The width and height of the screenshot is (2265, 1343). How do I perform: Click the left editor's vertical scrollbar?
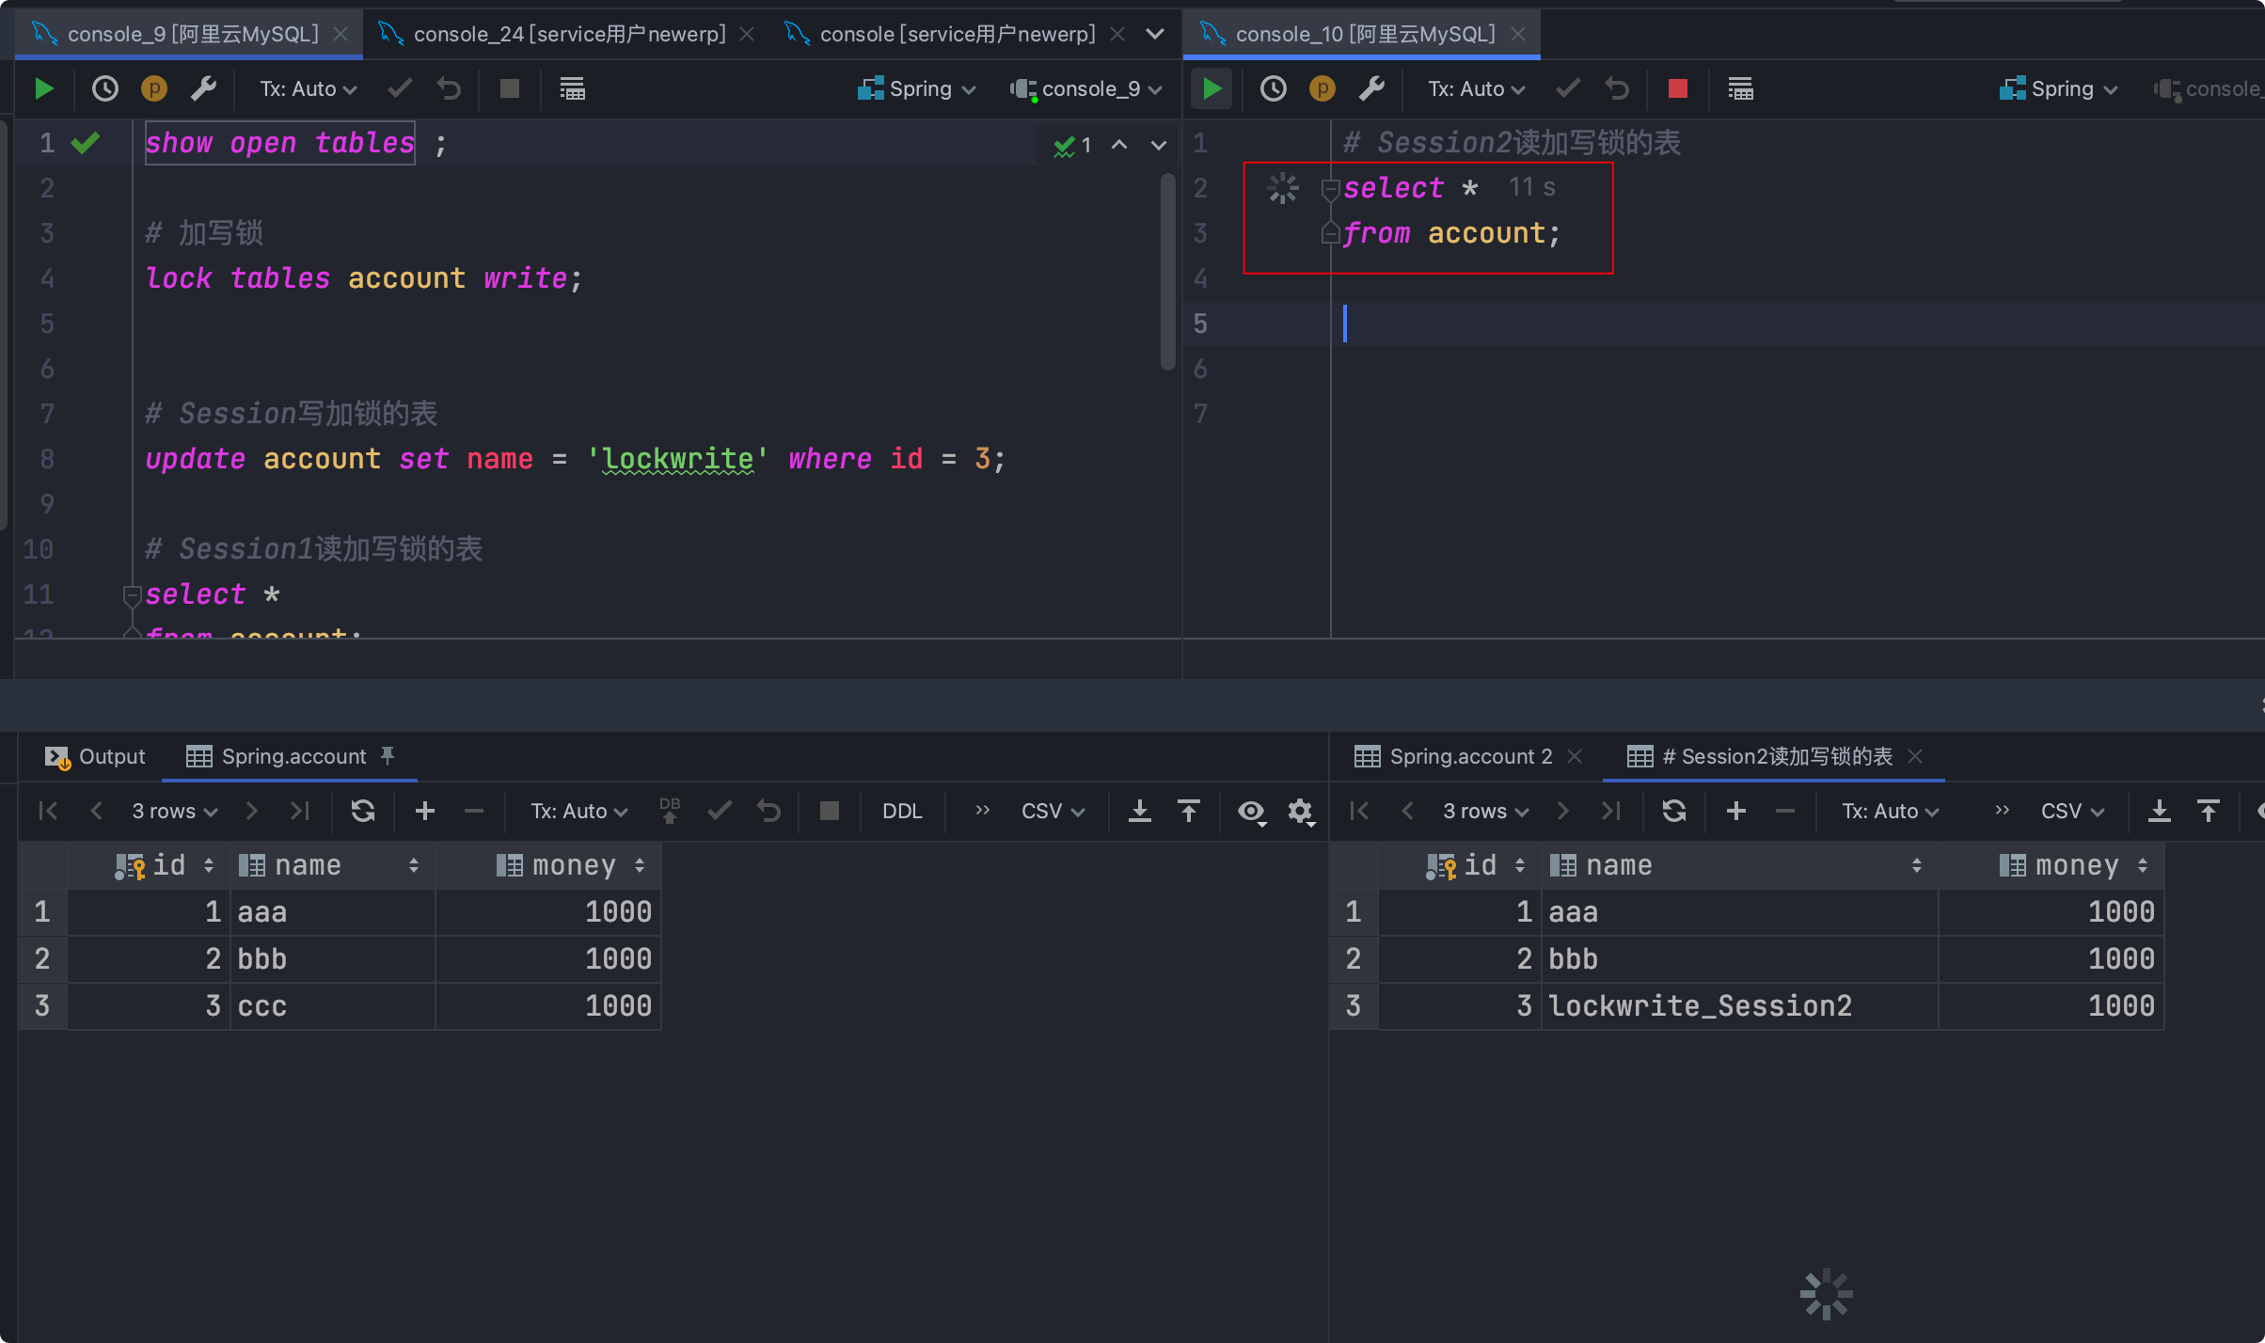[x=1167, y=273]
